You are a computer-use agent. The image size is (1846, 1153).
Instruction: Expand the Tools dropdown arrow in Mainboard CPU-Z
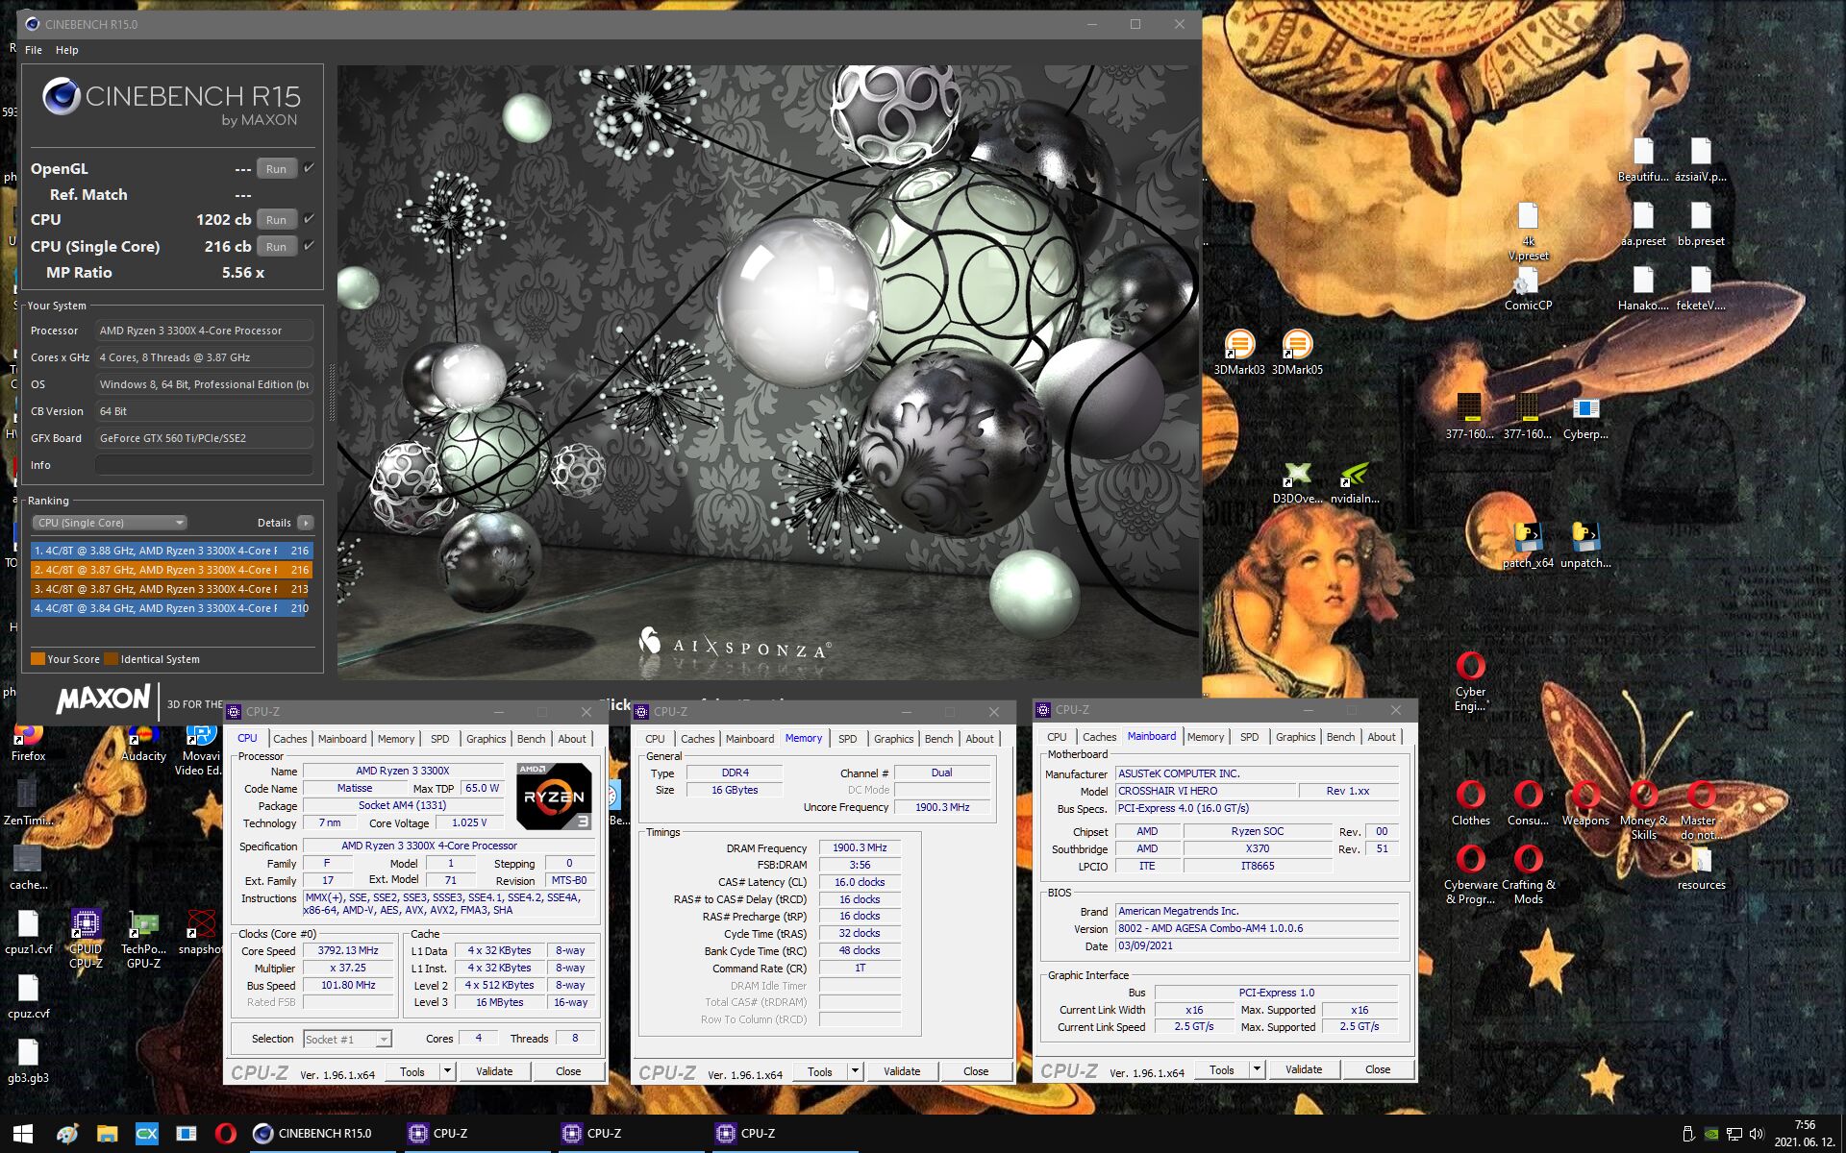click(1256, 1069)
